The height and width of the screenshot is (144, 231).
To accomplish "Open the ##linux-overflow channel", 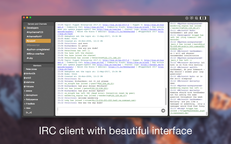I will click(35, 54).
